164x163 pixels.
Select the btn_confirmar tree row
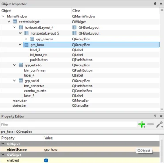[80, 70]
